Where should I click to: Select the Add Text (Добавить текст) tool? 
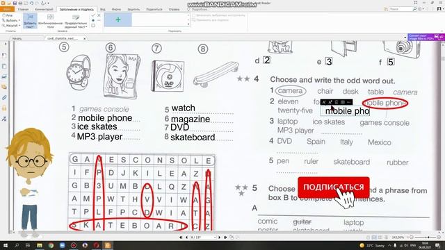pyautogui.click(x=30, y=21)
